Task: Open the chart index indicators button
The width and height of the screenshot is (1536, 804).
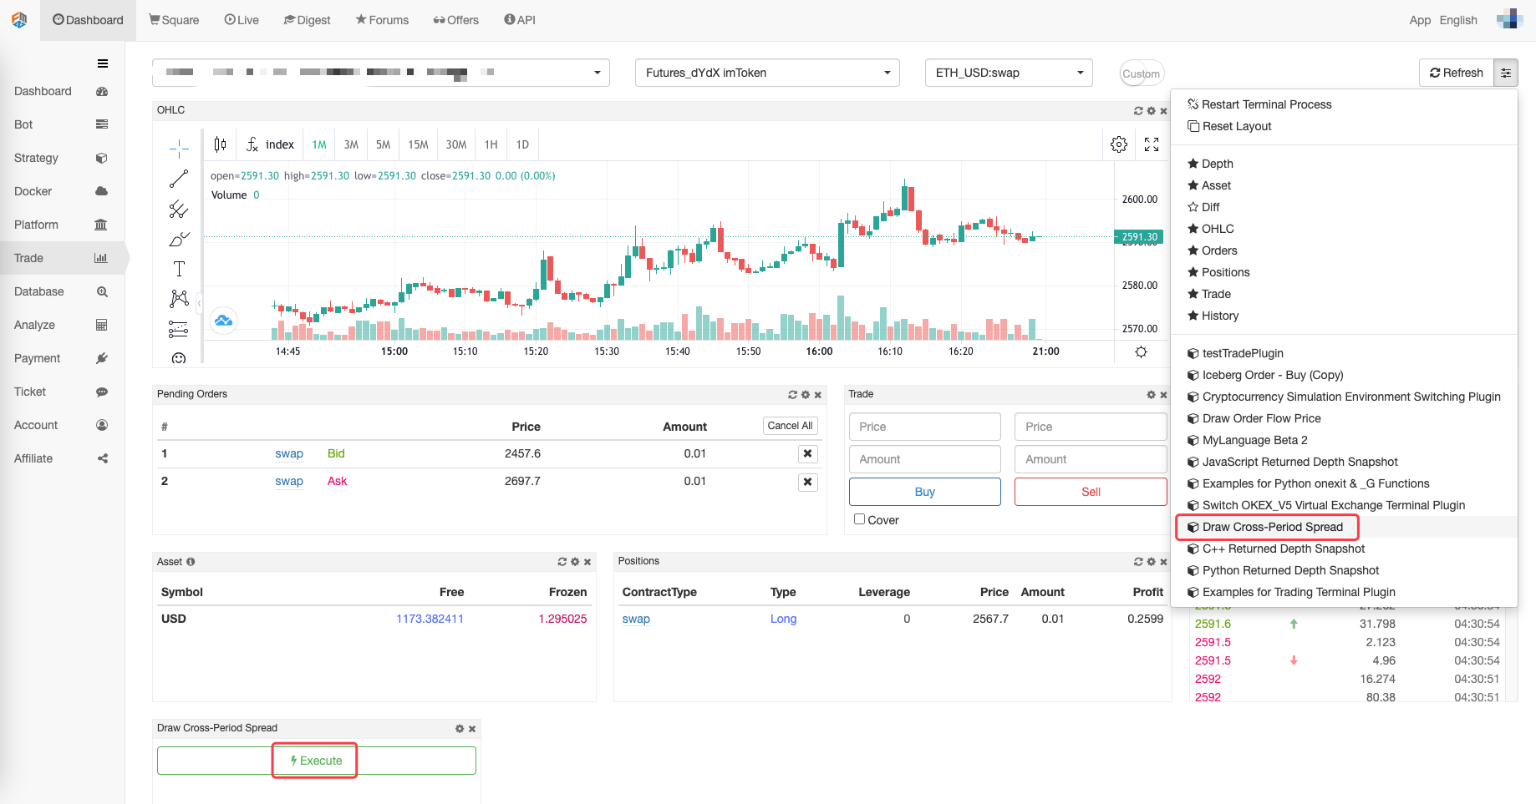Action: (270, 144)
